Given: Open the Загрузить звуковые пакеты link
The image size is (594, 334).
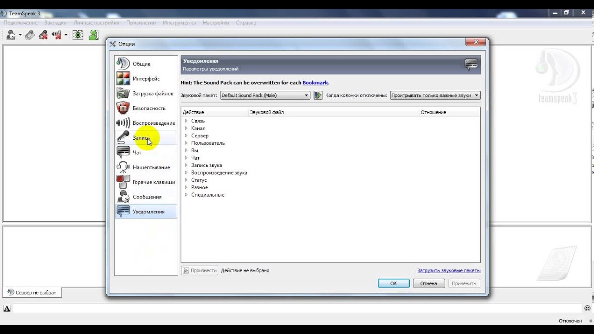Looking at the screenshot, I should pos(449,270).
